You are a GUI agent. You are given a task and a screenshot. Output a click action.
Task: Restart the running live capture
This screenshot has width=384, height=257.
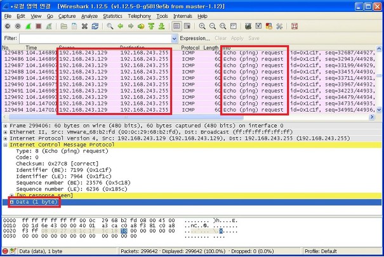tap(49, 26)
